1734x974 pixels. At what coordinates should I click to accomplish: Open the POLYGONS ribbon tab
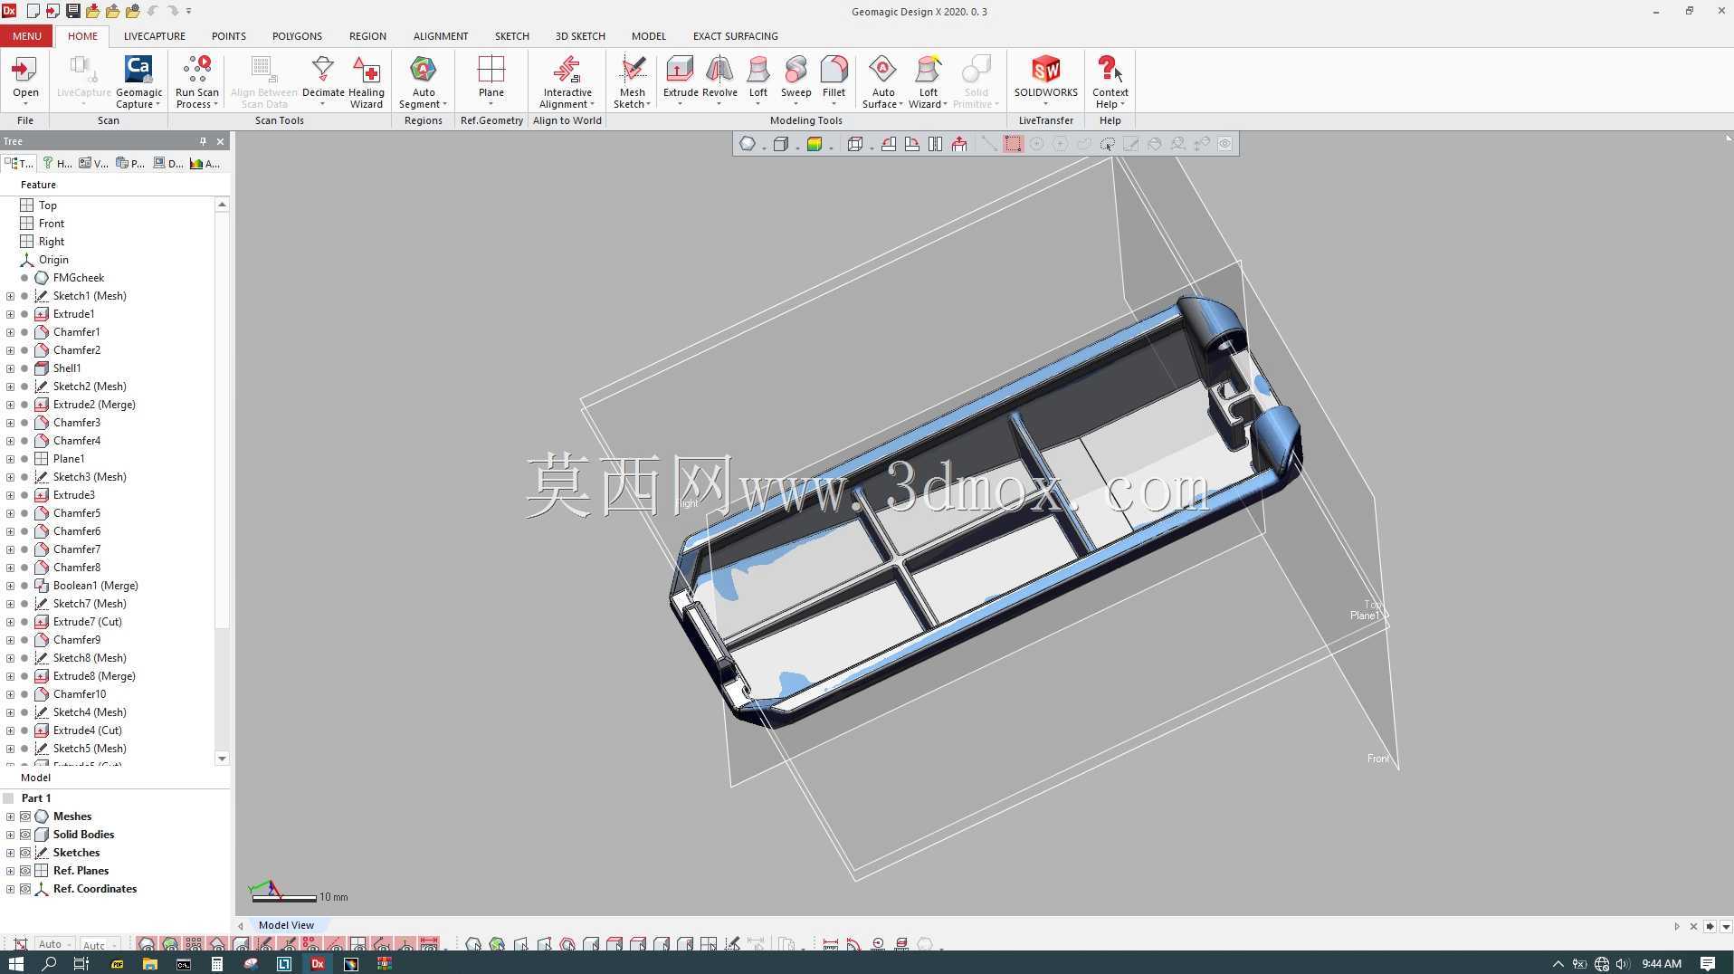297,36
